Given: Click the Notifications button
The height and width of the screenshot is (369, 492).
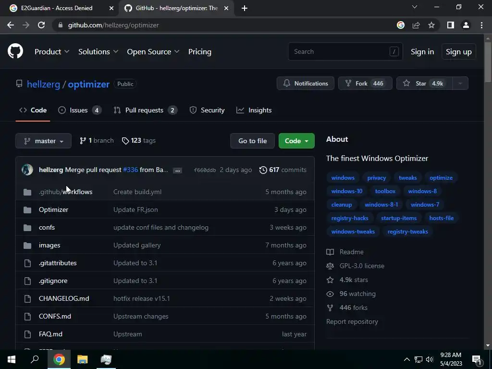Looking at the screenshot, I should (x=306, y=84).
